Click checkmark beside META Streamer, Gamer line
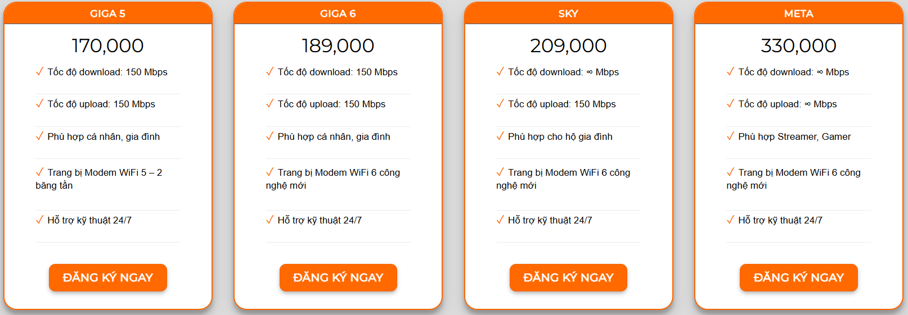908x315 pixels. point(730,136)
